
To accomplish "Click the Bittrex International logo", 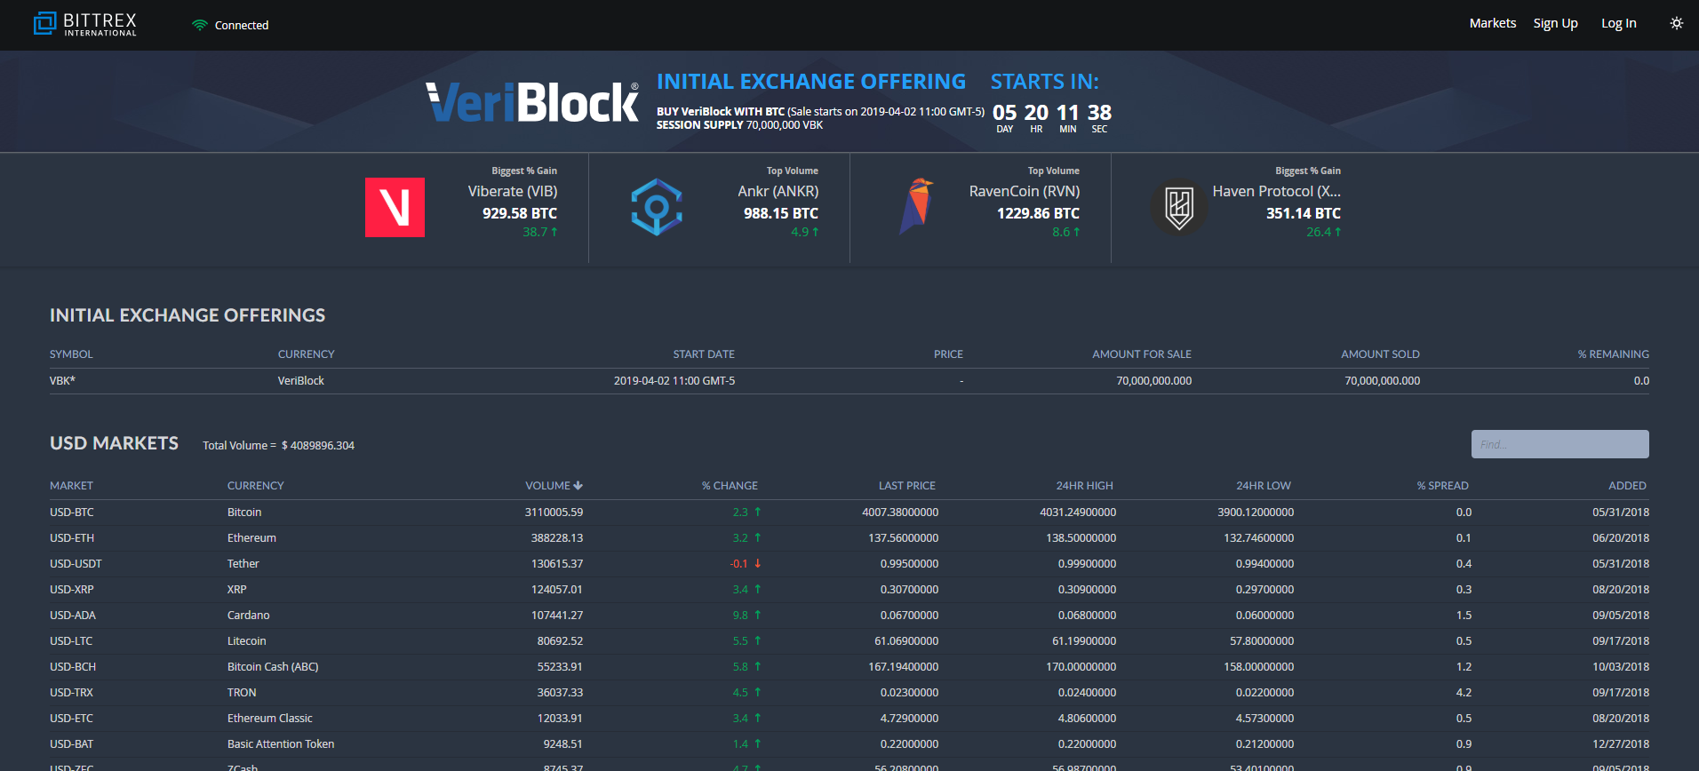I will pos(85,24).
